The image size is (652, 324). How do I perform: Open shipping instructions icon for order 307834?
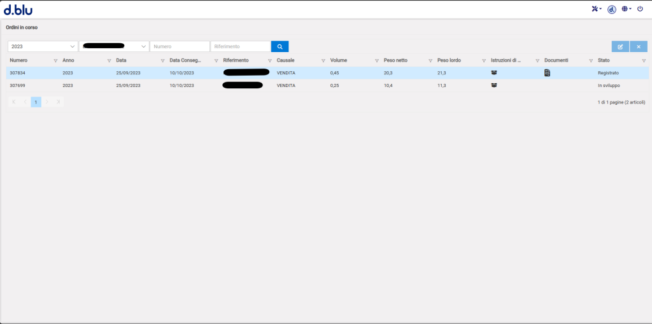tap(494, 73)
